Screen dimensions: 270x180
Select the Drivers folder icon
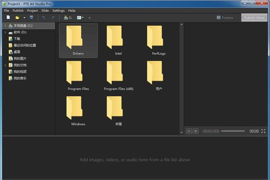coord(78,40)
